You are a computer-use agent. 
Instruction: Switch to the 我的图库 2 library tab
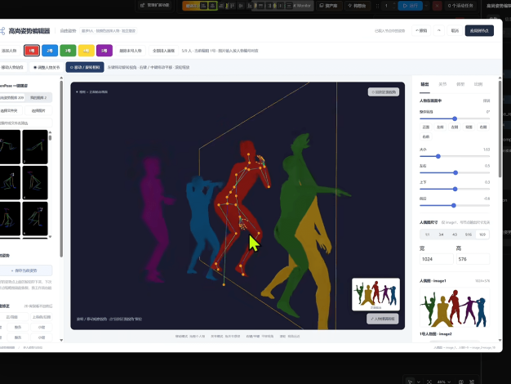coord(38,97)
